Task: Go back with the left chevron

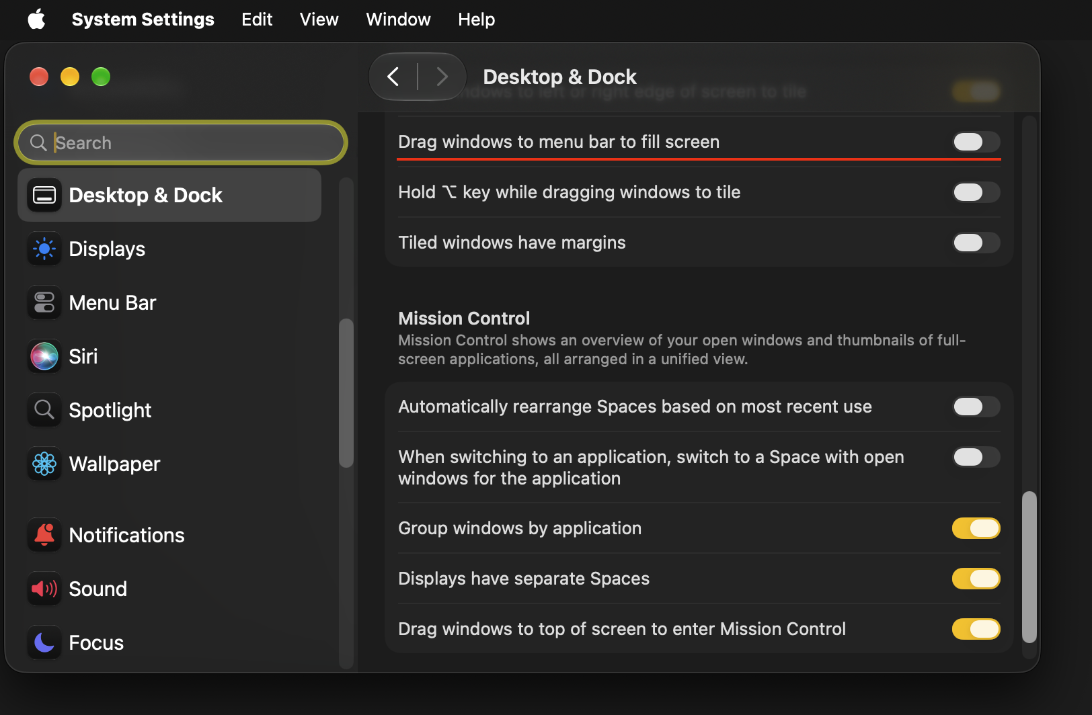Action: [x=393, y=77]
